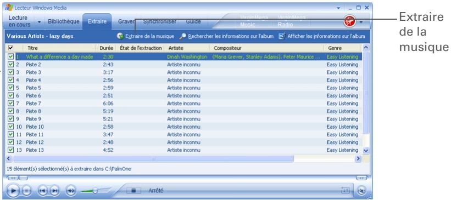Uncheck track 1 What a difference checkbox
This screenshot has height=200, width=451.
point(10,56)
